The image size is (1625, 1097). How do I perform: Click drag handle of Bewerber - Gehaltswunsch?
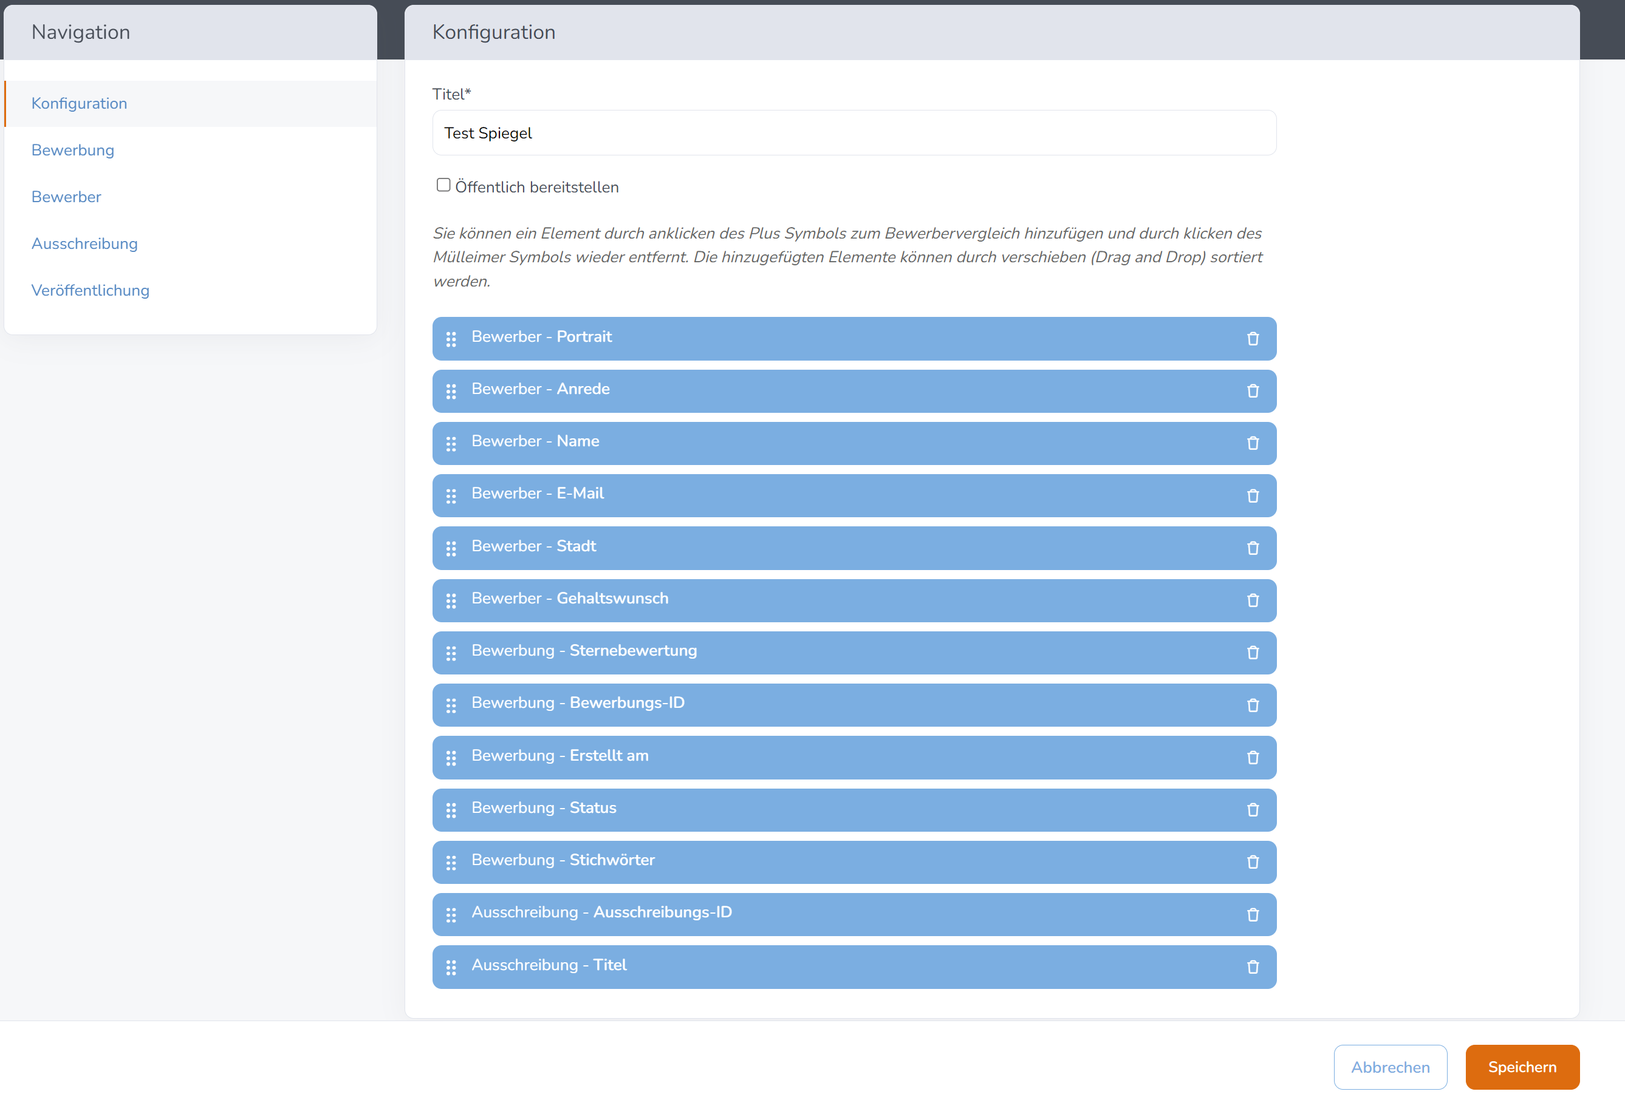tap(451, 601)
